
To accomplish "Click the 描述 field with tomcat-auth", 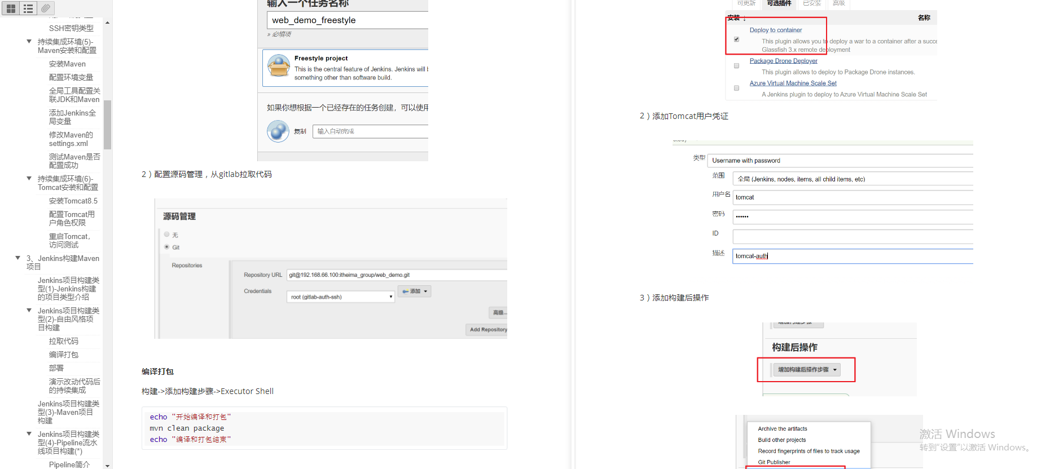I will 853,256.
